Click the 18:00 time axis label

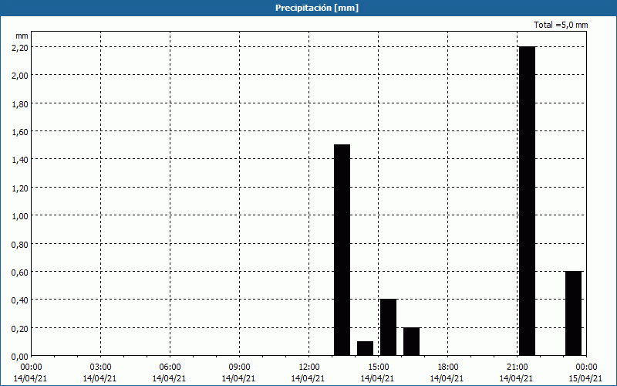[448, 367]
